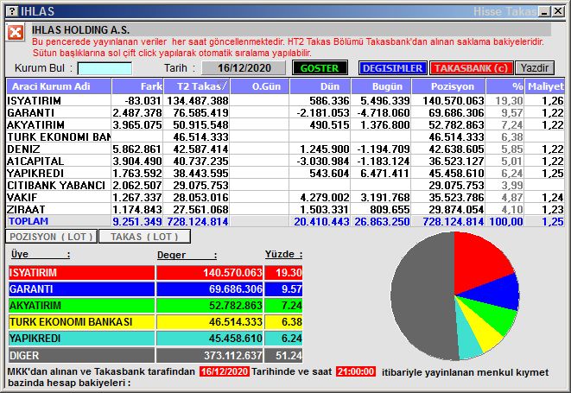Screen dimensions: 571x393
Task: Click Fark value -83.031
Action: click(x=143, y=100)
